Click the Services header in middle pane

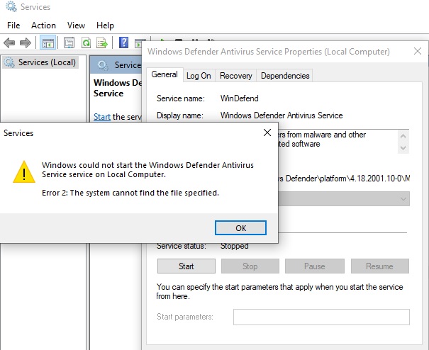116,64
